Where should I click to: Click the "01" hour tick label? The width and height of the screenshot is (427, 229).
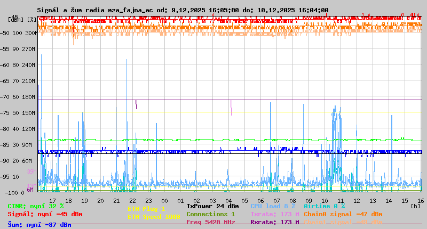[180, 201]
